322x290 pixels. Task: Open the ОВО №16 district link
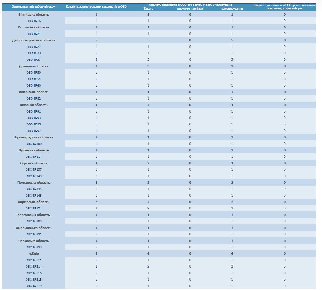(34, 21)
